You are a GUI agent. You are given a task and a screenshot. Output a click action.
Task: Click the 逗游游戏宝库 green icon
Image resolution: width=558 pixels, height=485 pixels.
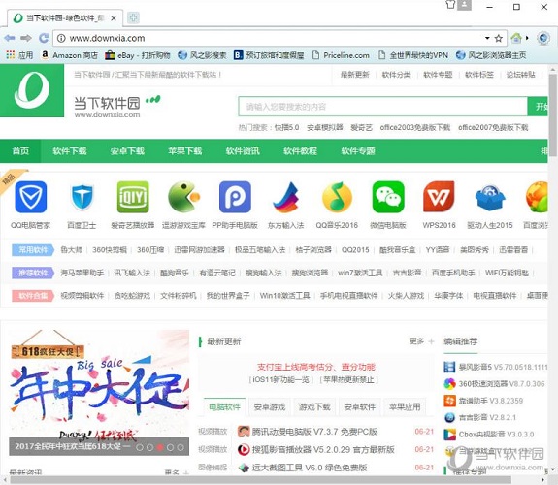pyautogui.click(x=184, y=197)
